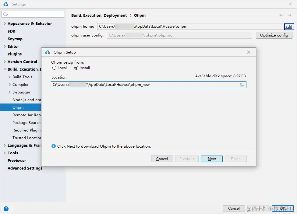Click Build, Execution, Deployment breadcrumb

[x=99, y=15]
